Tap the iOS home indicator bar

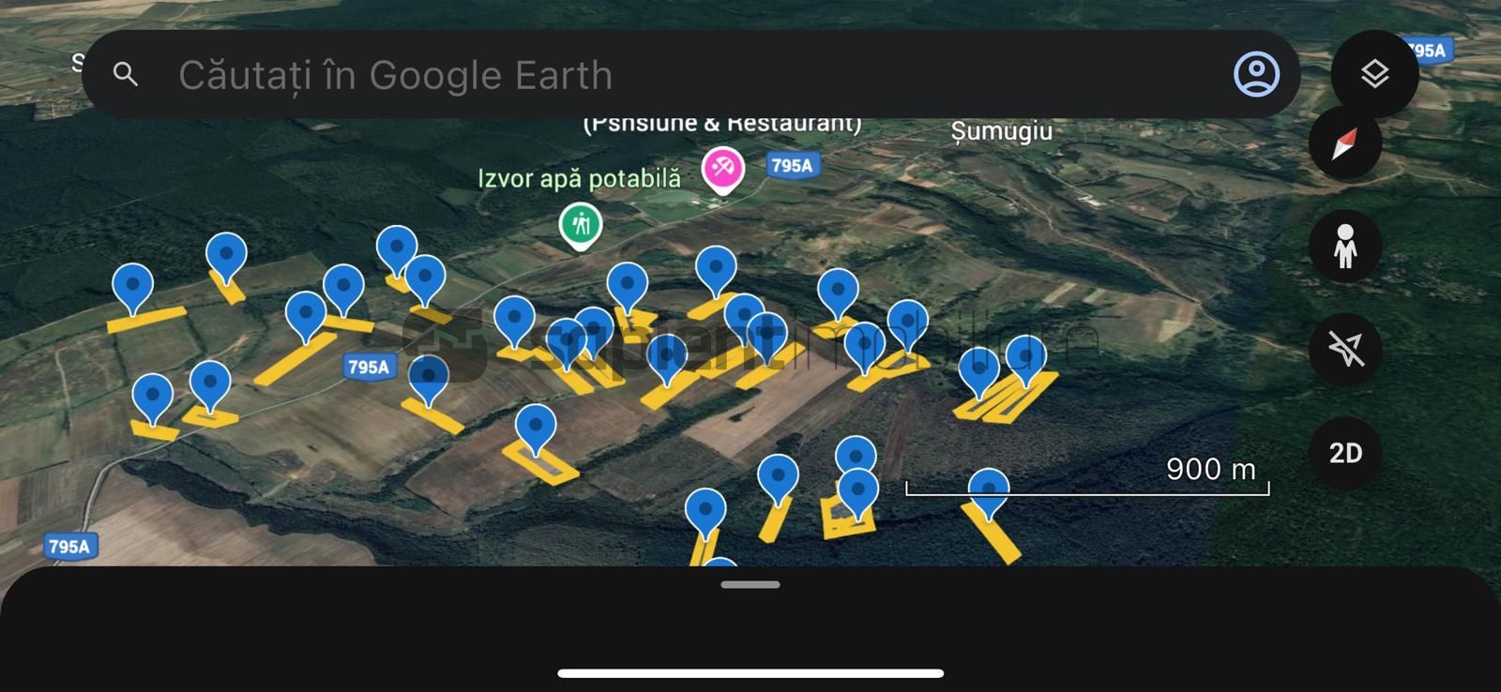(750, 672)
